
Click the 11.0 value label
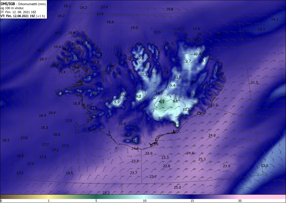178,77
